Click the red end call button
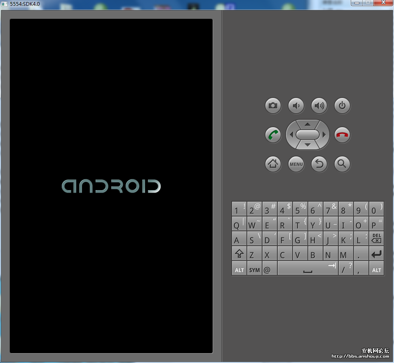 (x=342, y=135)
